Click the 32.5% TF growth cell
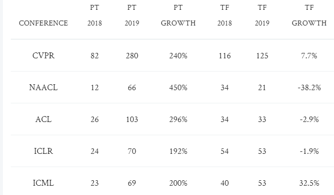 coord(309,183)
